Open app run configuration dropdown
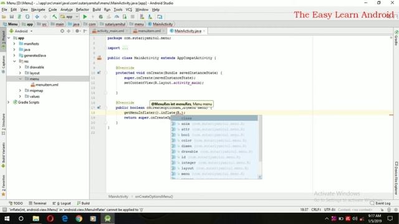Viewport: 399px width, 224px height. click(69, 17)
